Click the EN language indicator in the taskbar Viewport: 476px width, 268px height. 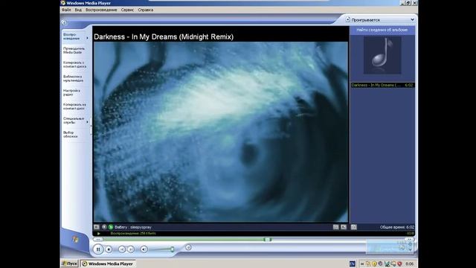[x=352, y=264]
